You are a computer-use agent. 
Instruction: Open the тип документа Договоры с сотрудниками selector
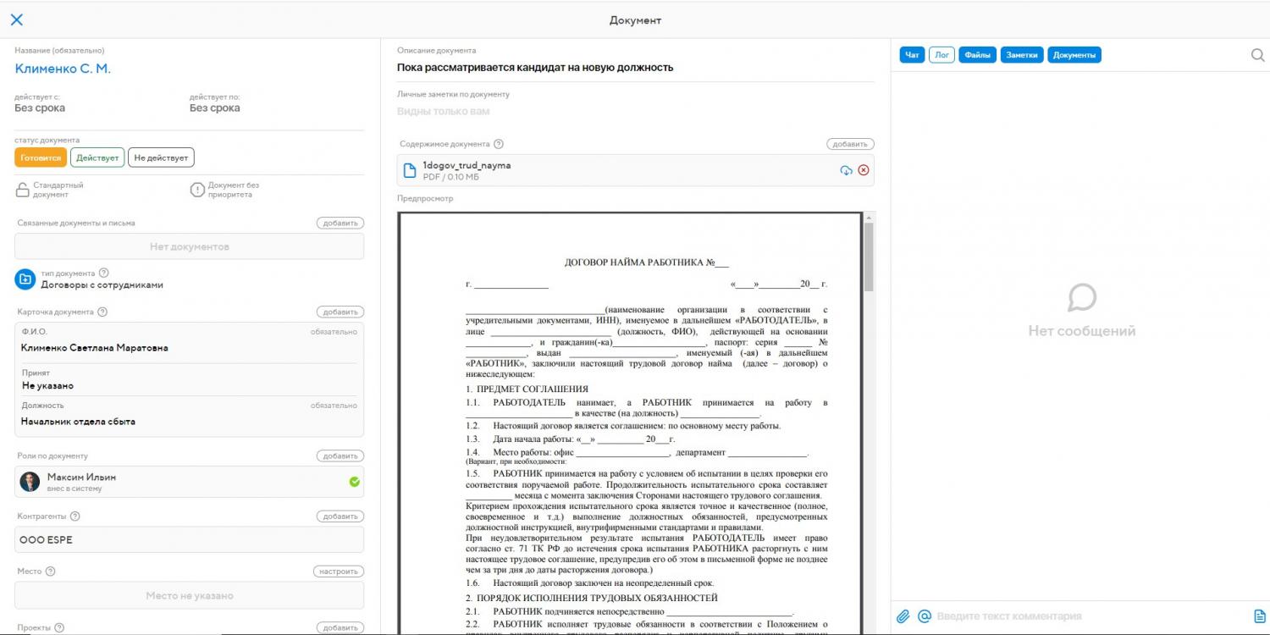(x=102, y=284)
